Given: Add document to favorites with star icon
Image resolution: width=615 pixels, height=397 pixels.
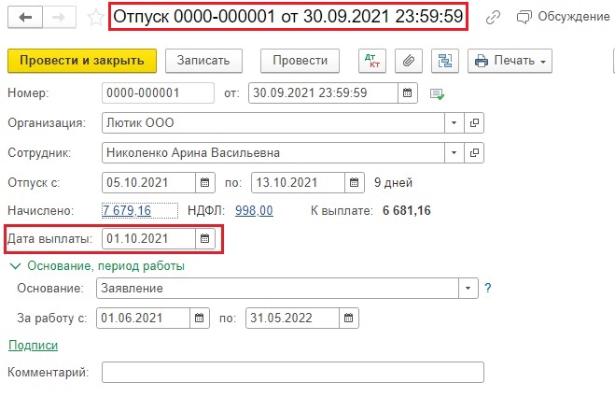Looking at the screenshot, I should 95,18.
